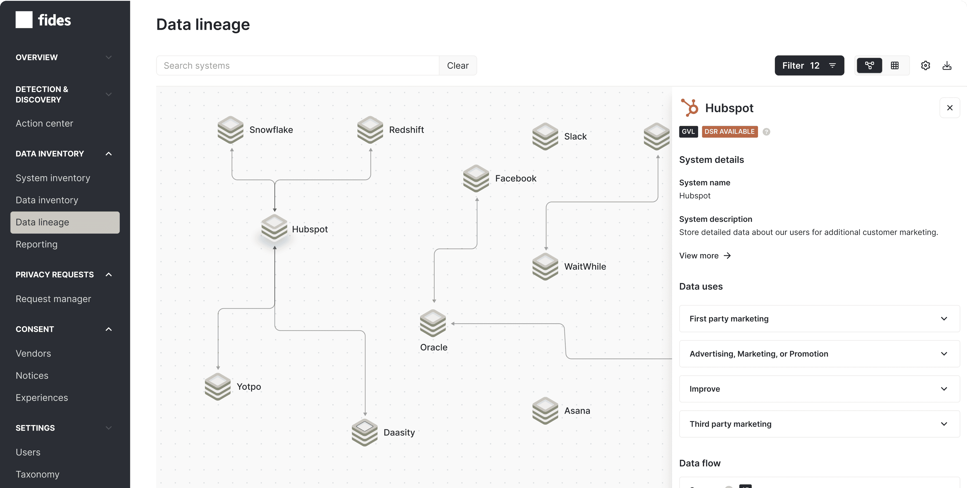Expand Third party marketing data use
967x488 pixels.
pos(819,424)
